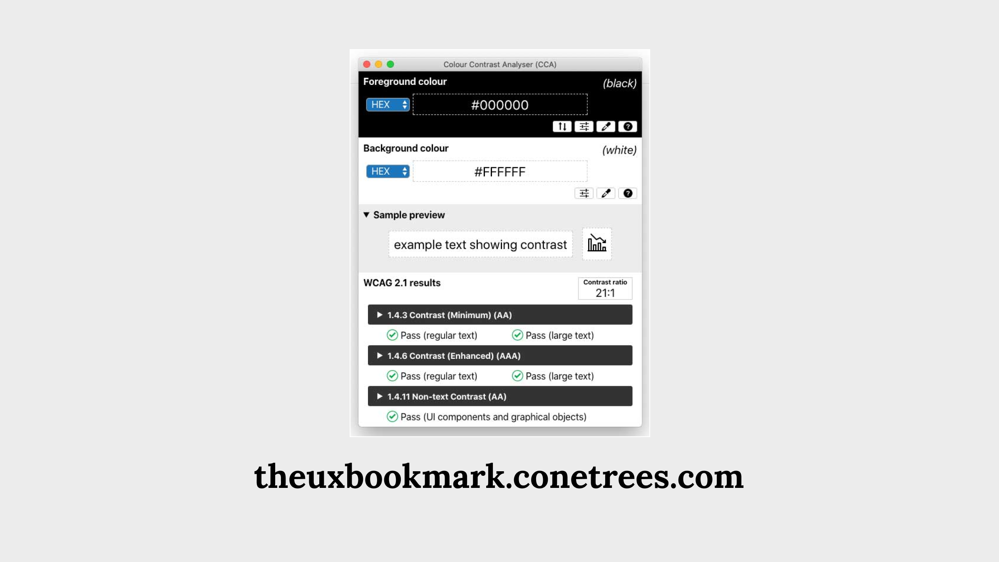This screenshot has width=999, height=562.
Task: Click the bar chart contrast preview icon
Action: (x=596, y=244)
